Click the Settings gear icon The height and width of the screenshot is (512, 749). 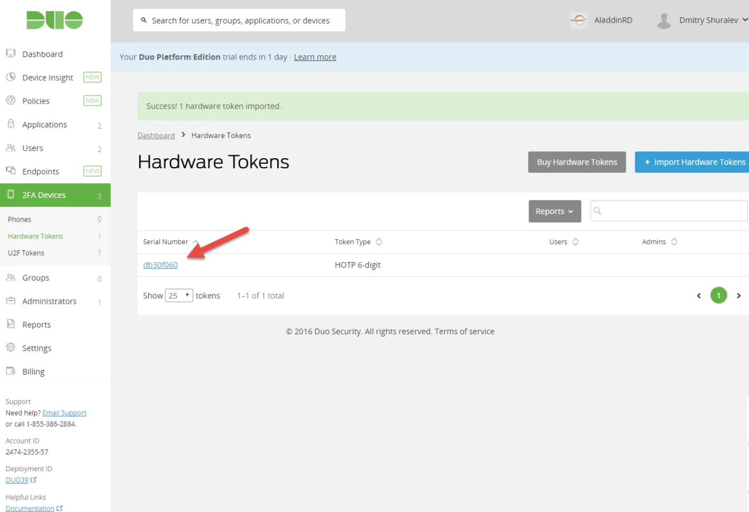tap(11, 347)
